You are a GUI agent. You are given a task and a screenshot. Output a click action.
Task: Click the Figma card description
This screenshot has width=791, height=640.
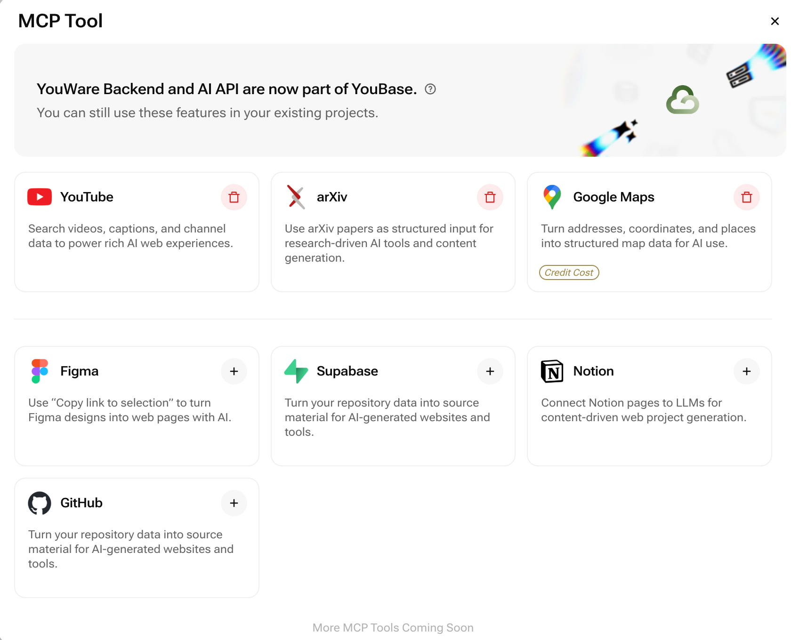(x=130, y=410)
